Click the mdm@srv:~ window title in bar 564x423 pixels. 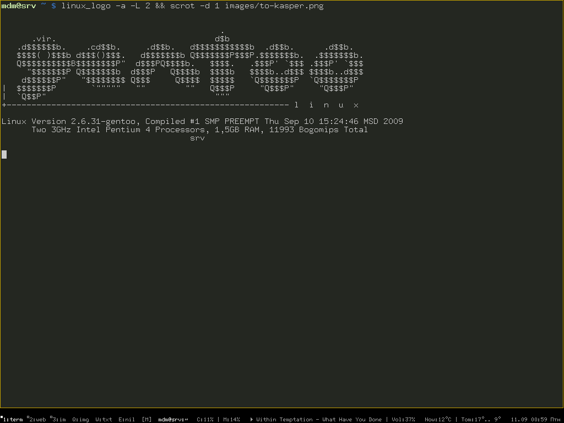173,419
